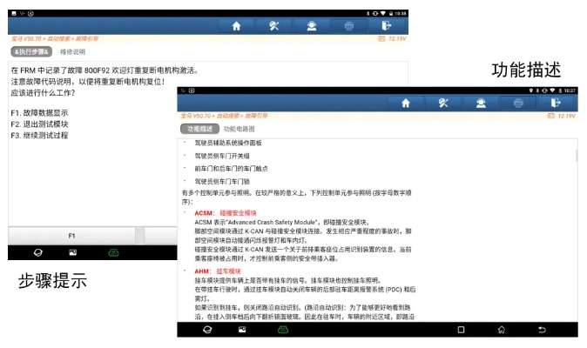Open the 功能电路图 tab

(x=240, y=129)
